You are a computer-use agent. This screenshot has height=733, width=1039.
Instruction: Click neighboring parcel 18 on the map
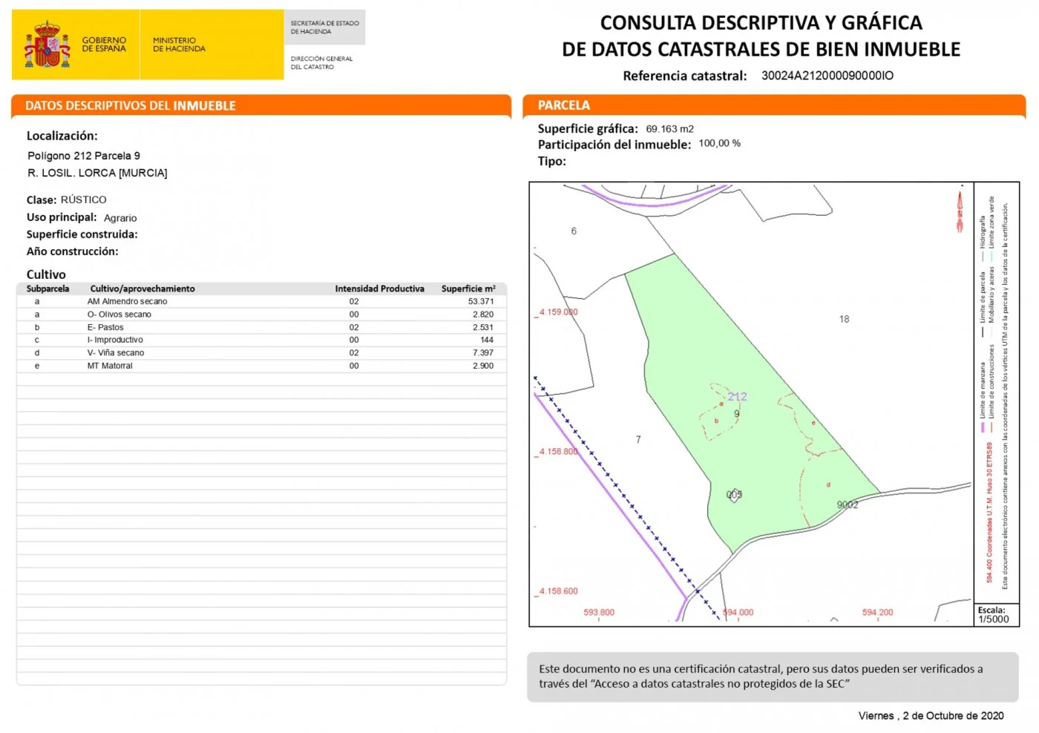(844, 319)
